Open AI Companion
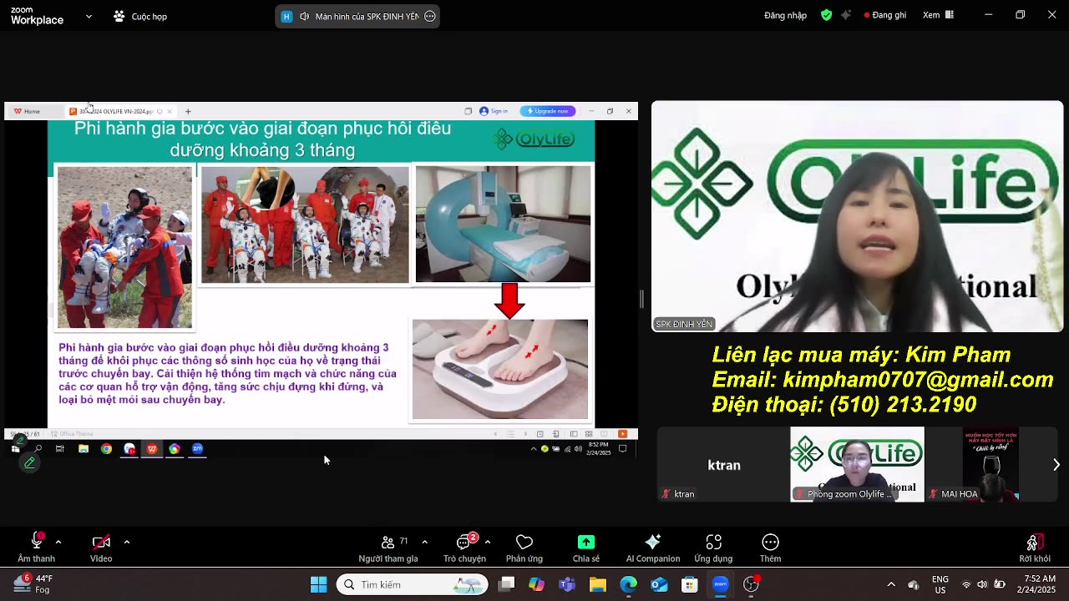This screenshot has width=1069, height=601. coord(653,547)
